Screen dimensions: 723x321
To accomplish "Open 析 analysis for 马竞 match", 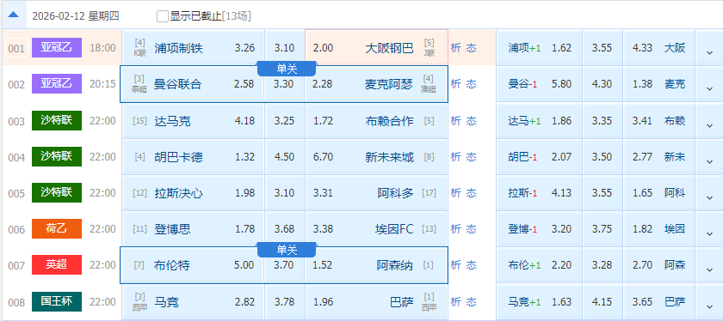I will tap(455, 302).
